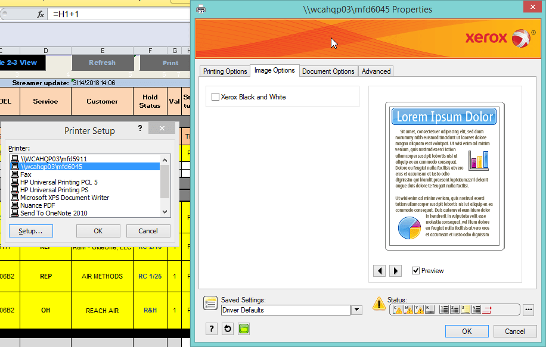546x347 pixels.
Task: Switch to the Printing Options tab
Action: [225, 71]
